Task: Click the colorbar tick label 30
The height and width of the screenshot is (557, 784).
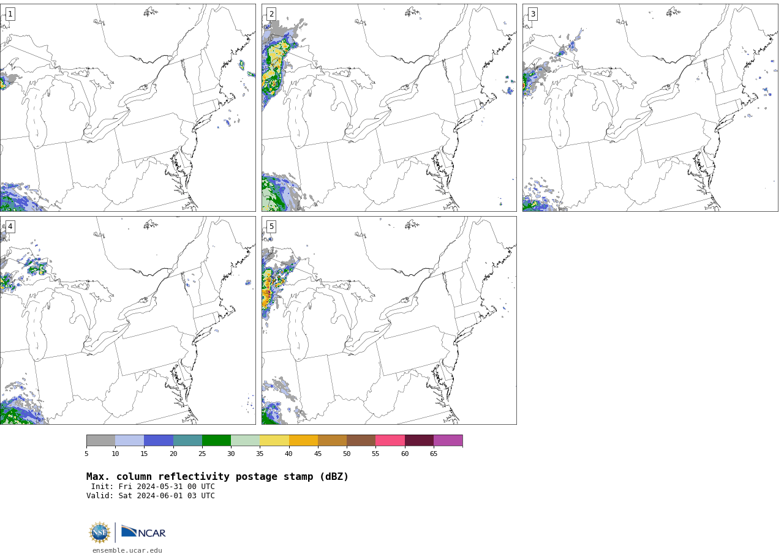Action: 231,454
